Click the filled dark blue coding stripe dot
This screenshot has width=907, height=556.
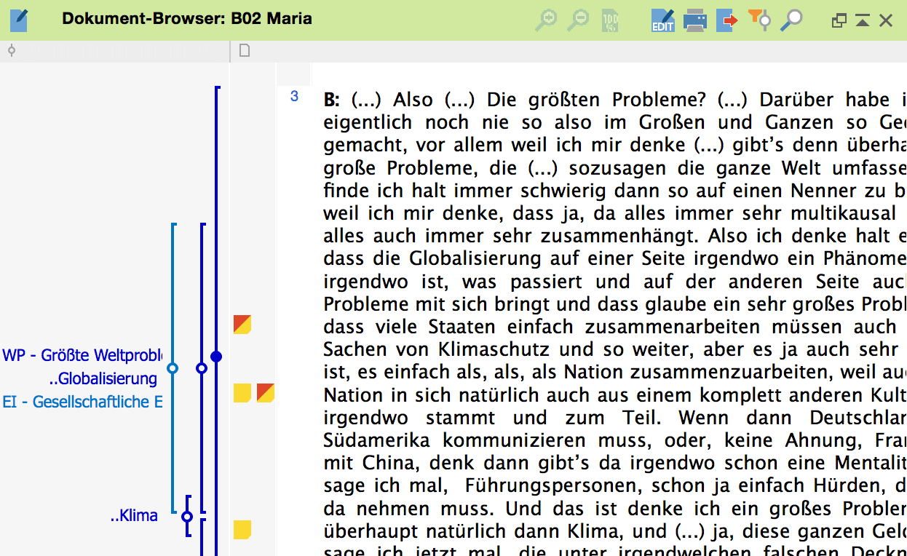coord(216,357)
